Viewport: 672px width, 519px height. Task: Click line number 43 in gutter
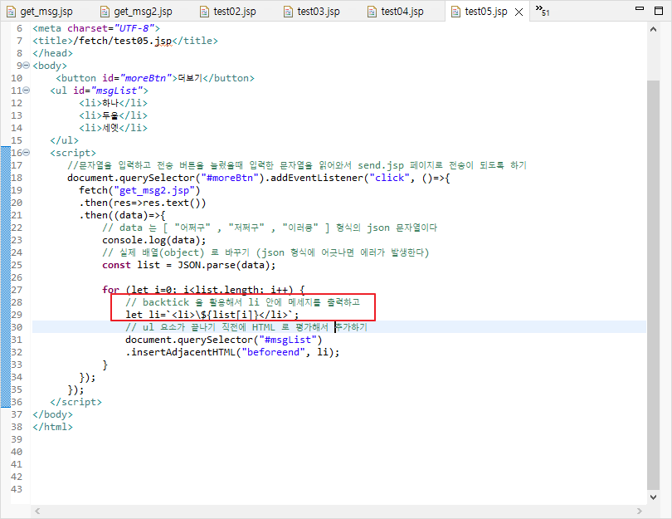coord(17,488)
